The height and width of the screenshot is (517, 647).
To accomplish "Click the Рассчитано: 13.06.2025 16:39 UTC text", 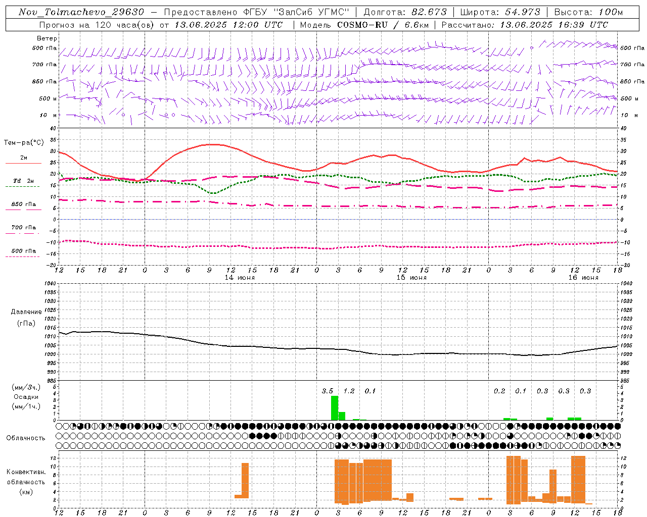I will click(x=525, y=25).
